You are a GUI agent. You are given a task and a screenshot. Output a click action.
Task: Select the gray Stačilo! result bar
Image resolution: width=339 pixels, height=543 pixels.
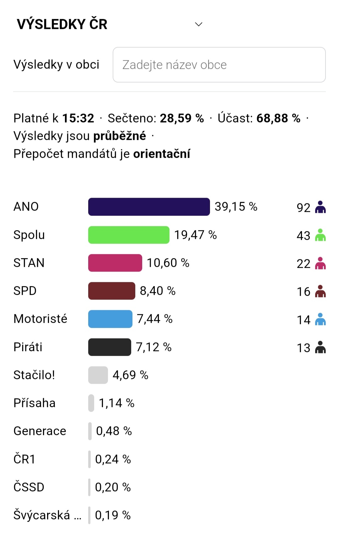[x=98, y=375]
